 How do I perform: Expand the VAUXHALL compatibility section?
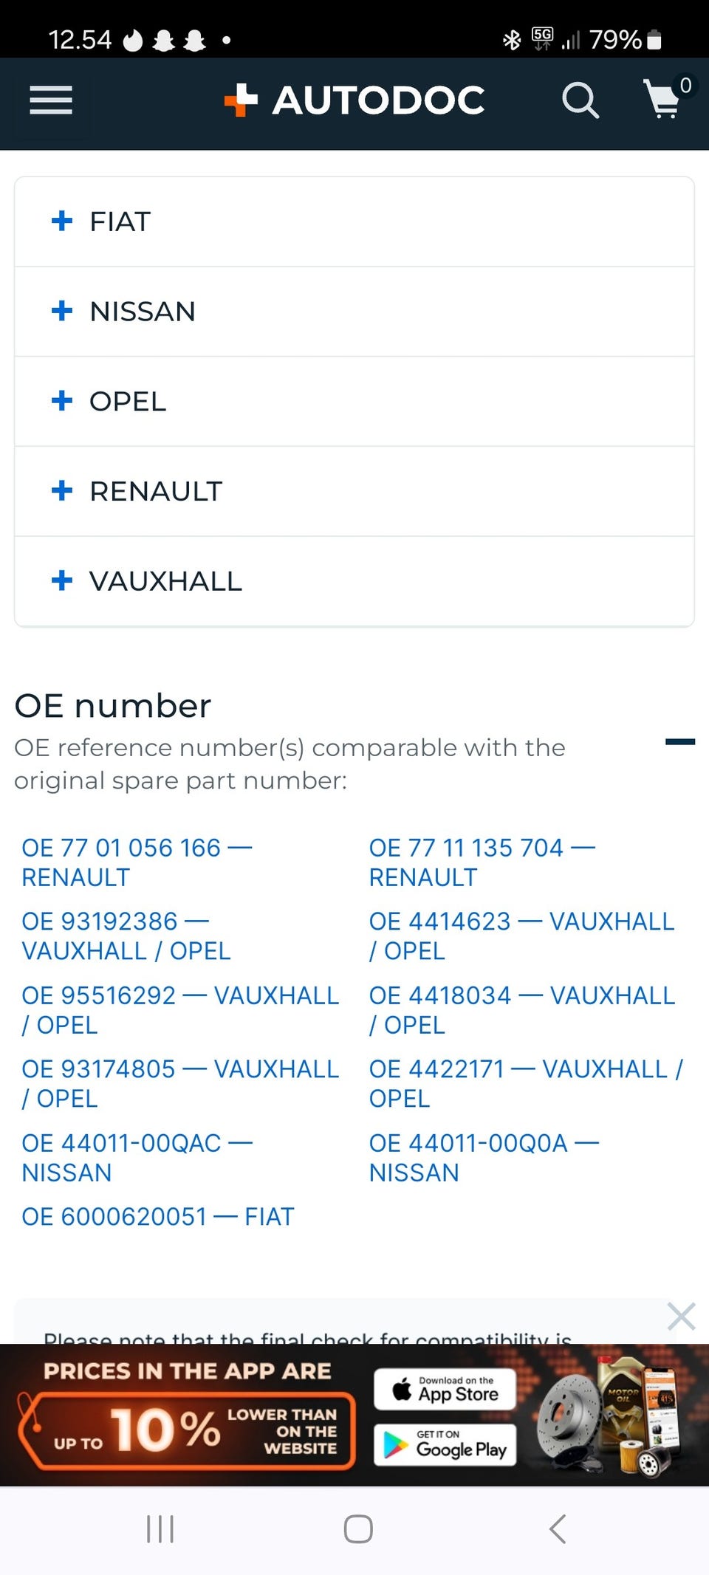pos(354,581)
